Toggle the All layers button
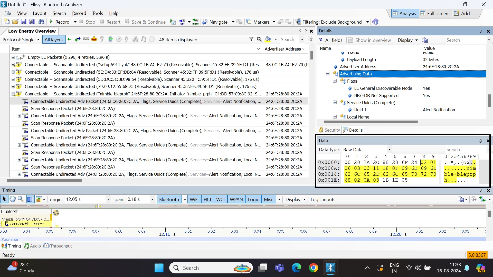This screenshot has height=277, width=493. [54, 39]
